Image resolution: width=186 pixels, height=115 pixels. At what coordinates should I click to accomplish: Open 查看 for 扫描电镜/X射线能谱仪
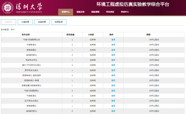pyautogui.click(x=113, y=86)
